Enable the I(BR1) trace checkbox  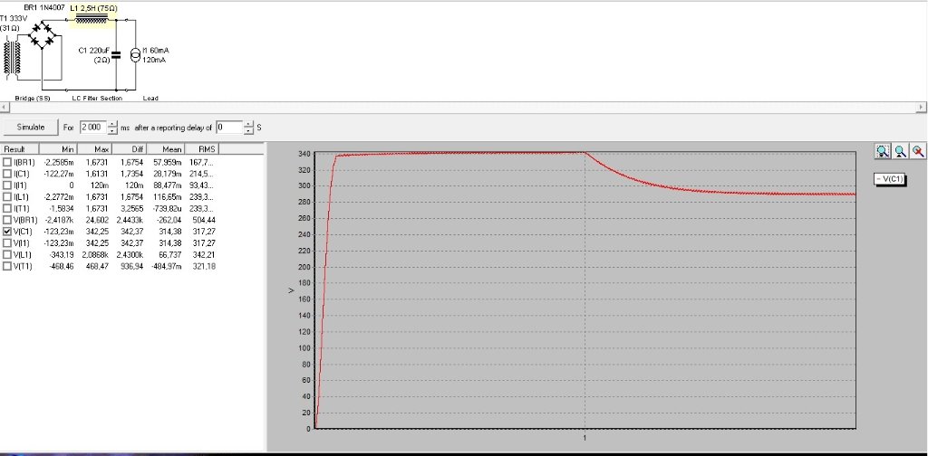click(7, 161)
